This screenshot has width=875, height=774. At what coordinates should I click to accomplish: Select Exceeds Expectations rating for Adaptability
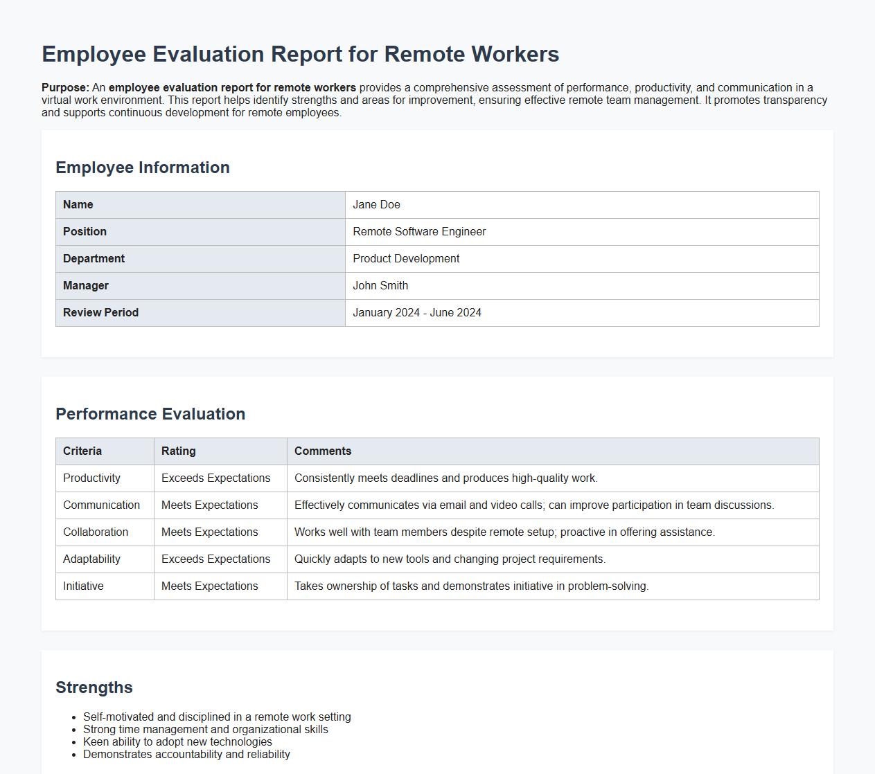click(215, 559)
